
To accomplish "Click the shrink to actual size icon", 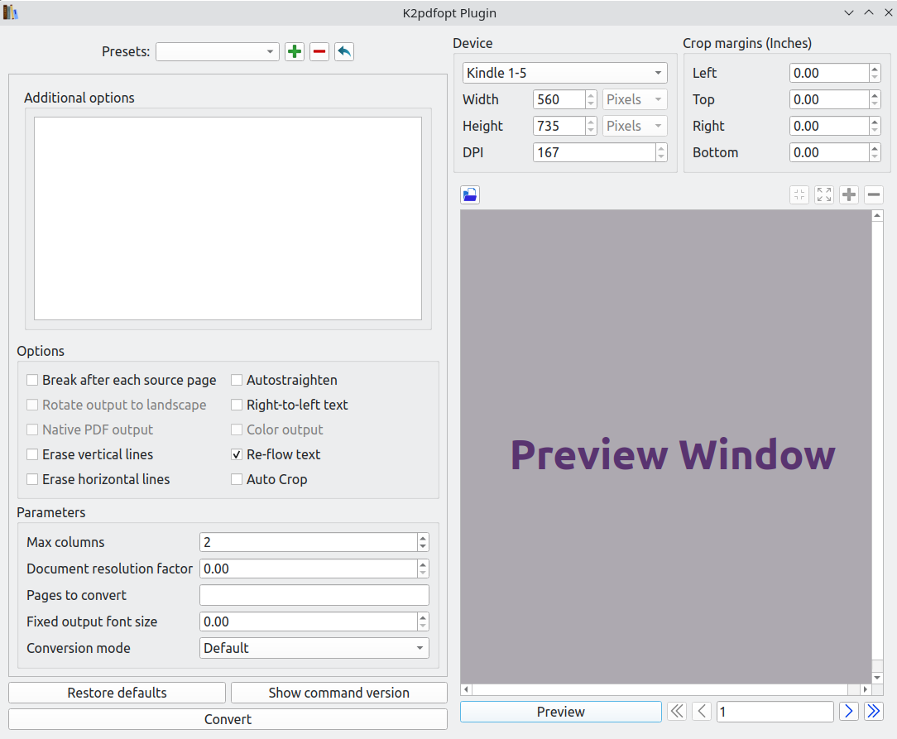I will (x=799, y=195).
